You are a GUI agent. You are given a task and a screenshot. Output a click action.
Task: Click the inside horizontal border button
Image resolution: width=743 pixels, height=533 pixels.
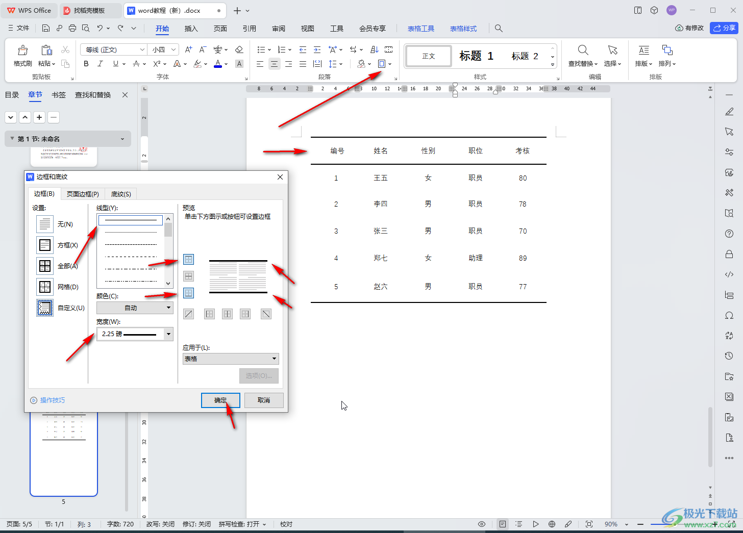188,276
